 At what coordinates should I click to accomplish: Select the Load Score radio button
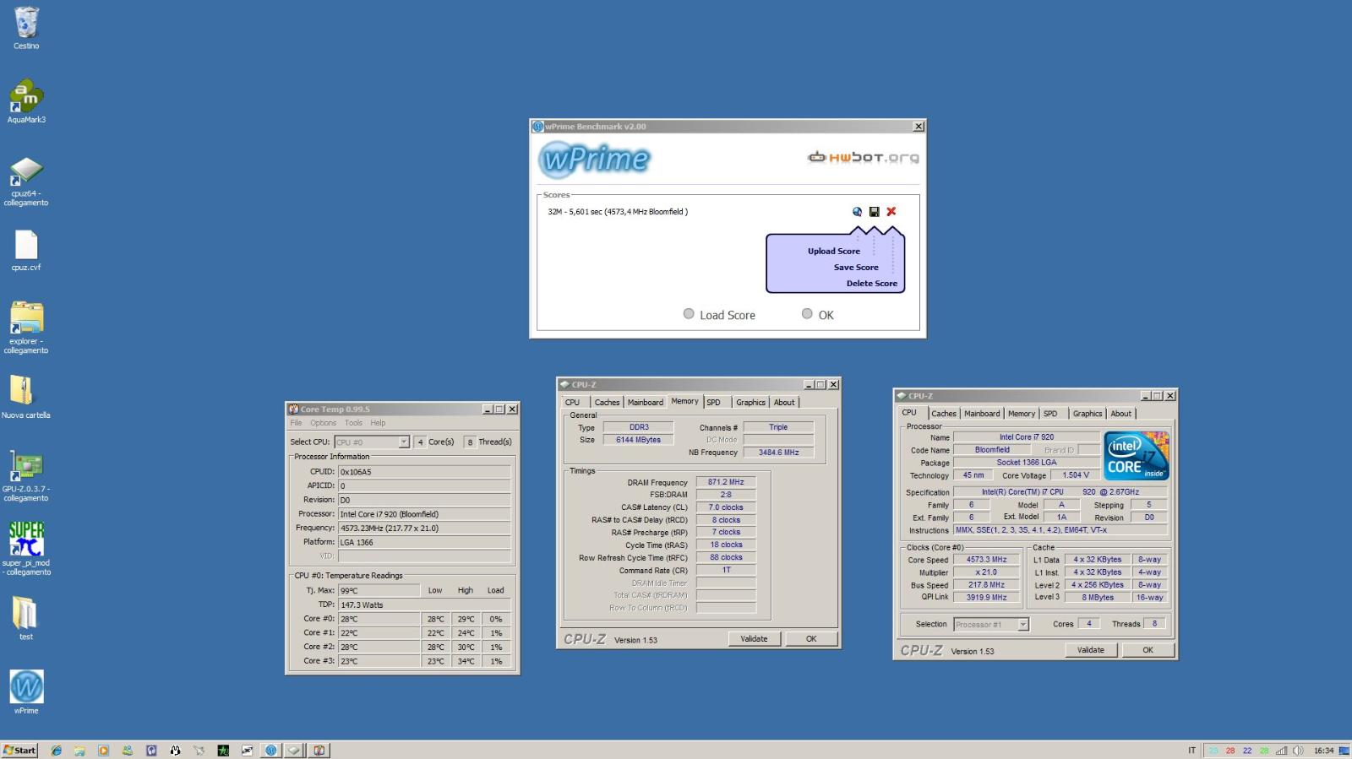(689, 314)
